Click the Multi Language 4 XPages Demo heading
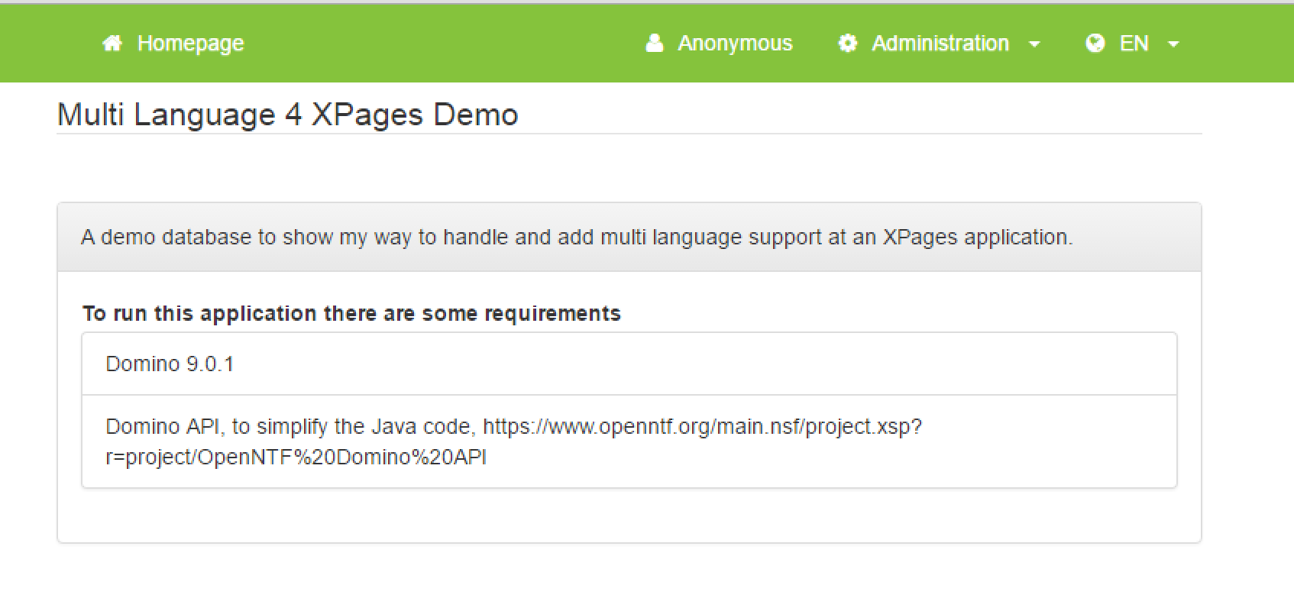The image size is (1294, 611). [288, 115]
